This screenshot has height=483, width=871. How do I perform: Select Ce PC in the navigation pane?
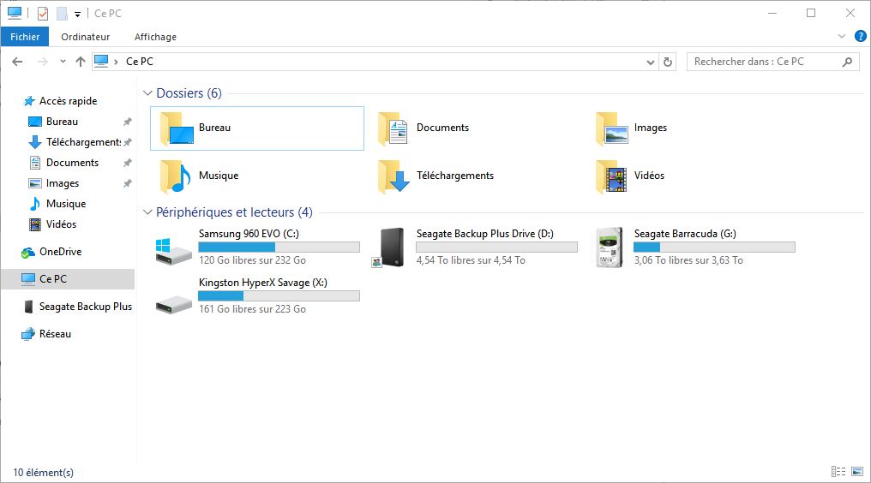[69, 278]
